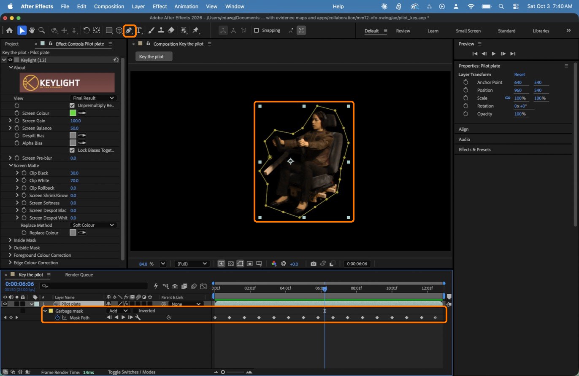The image size is (579, 376).
Task: Open the Graph Editor in timeline
Action: [203, 286]
